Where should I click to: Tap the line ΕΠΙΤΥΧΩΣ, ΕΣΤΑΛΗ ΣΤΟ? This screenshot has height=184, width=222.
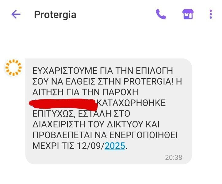[x=81, y=114]
